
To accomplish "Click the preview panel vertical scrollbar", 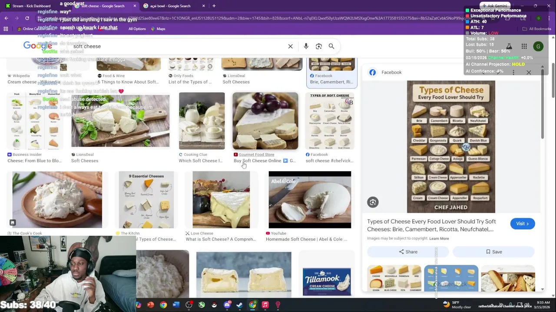I will [x=543, y=104].
